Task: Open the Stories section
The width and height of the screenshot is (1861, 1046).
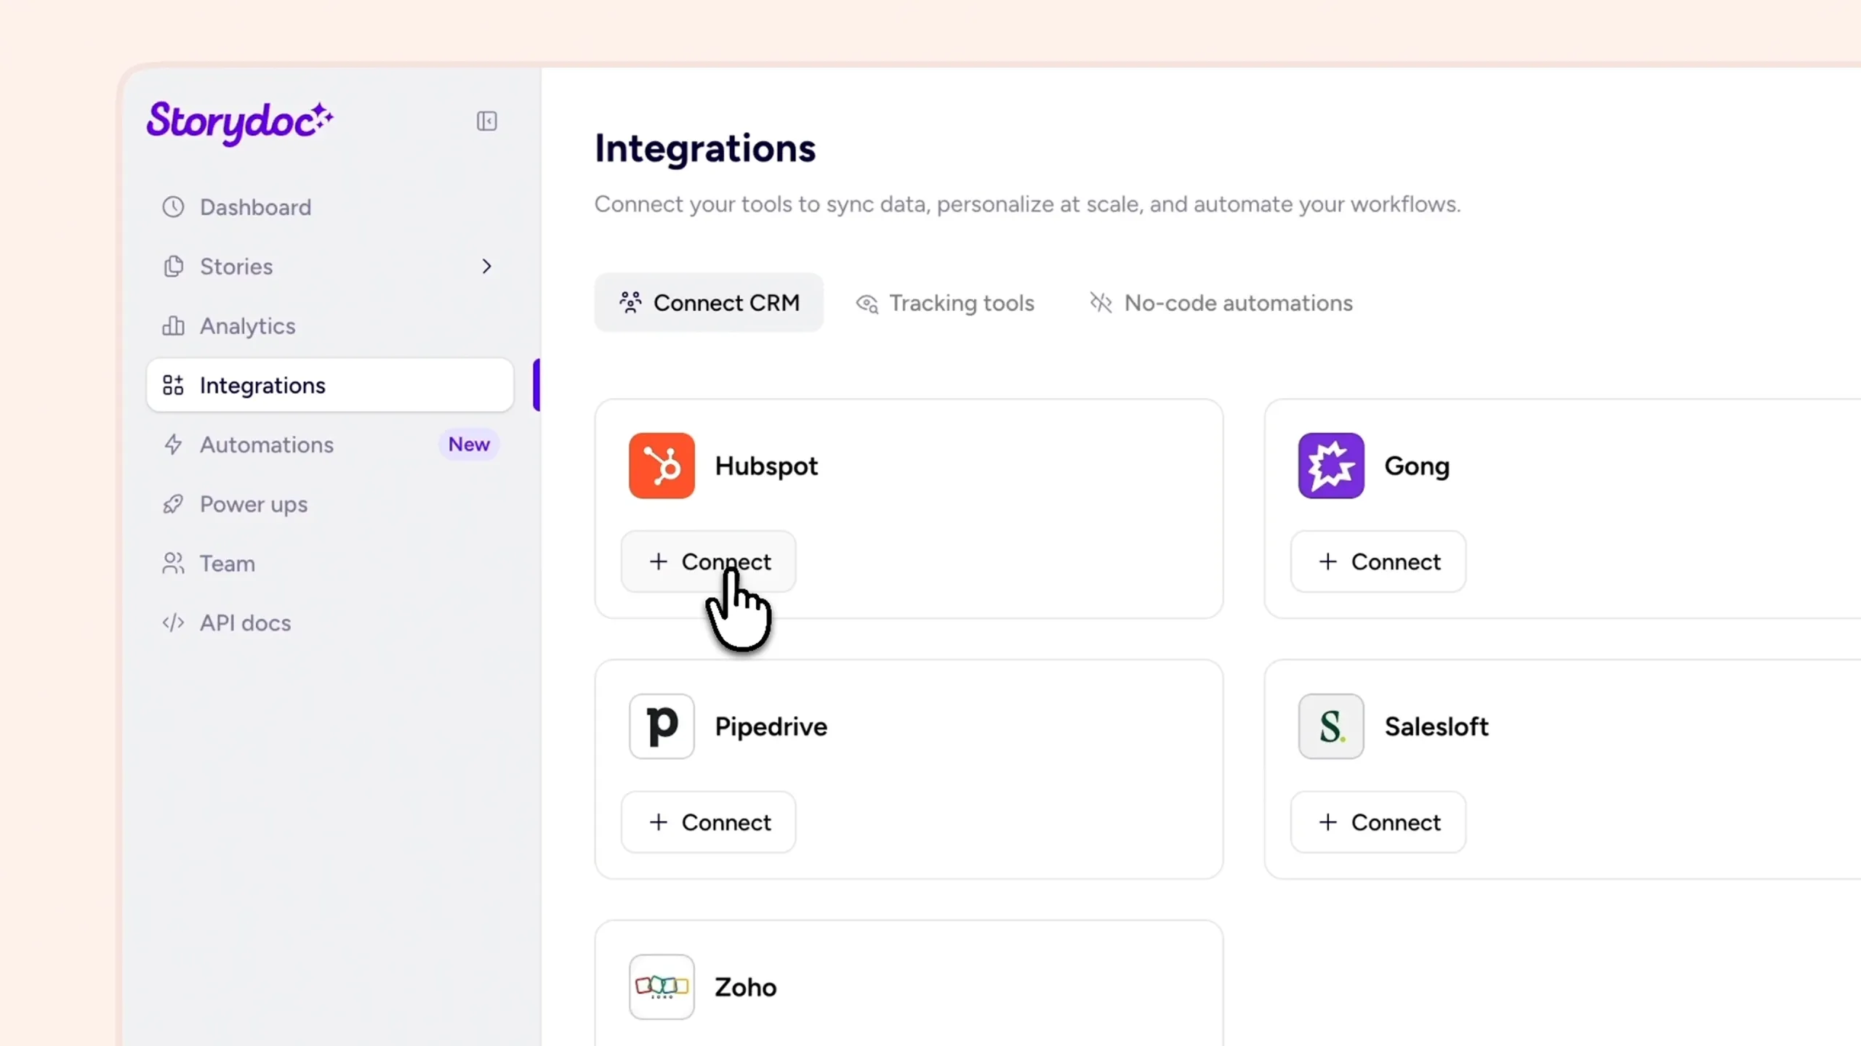Action: (x=330, y=267)
